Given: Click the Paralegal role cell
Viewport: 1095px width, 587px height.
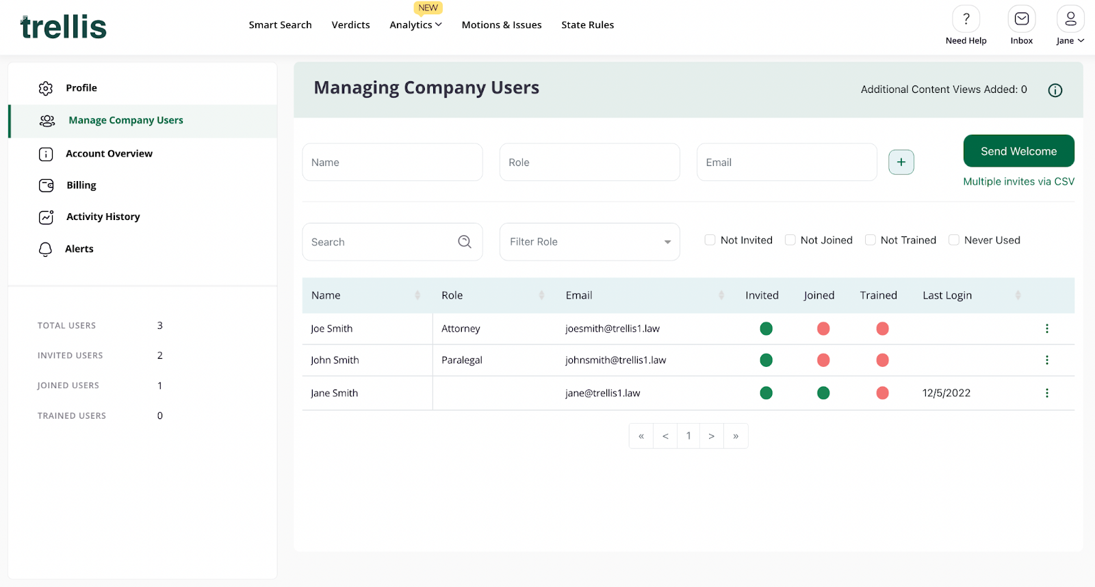Looking at the screenshot, I should [x=462, y=360].
